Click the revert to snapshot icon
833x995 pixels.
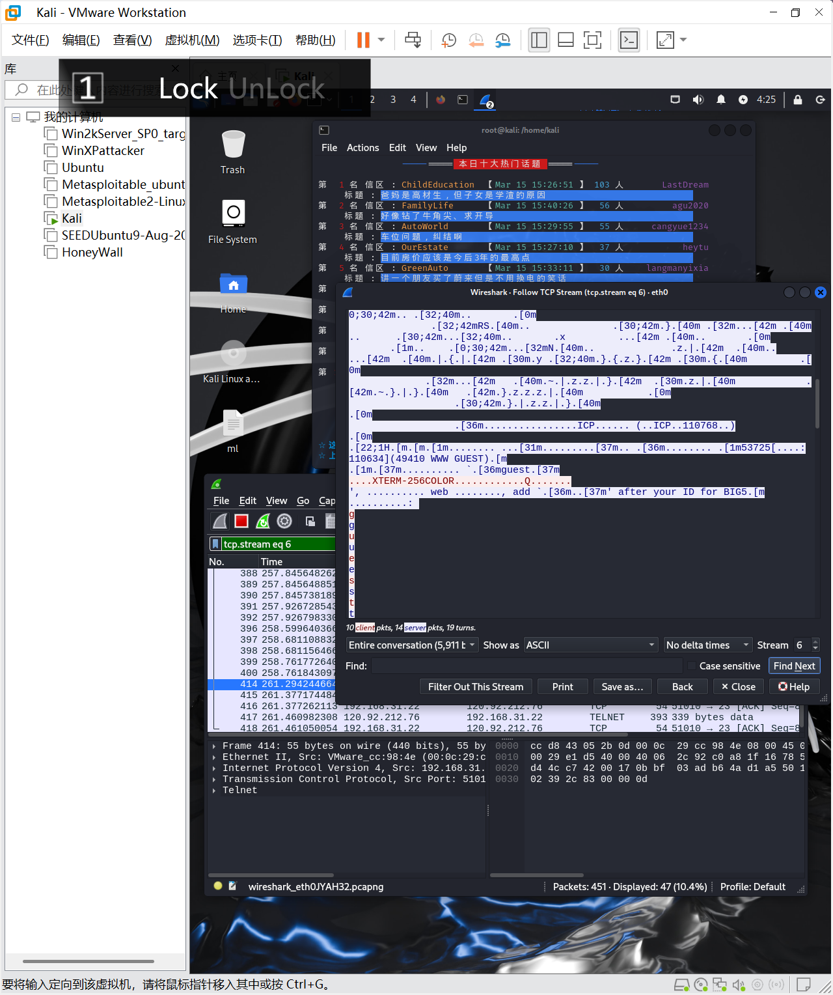[x=476, y=40]
